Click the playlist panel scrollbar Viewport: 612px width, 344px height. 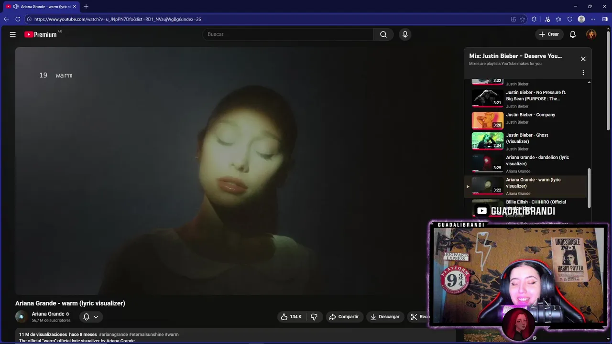[x=589, y=188]
